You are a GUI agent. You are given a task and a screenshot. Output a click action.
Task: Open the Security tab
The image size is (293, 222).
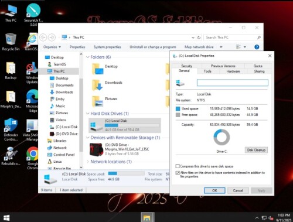click(186, 66)
